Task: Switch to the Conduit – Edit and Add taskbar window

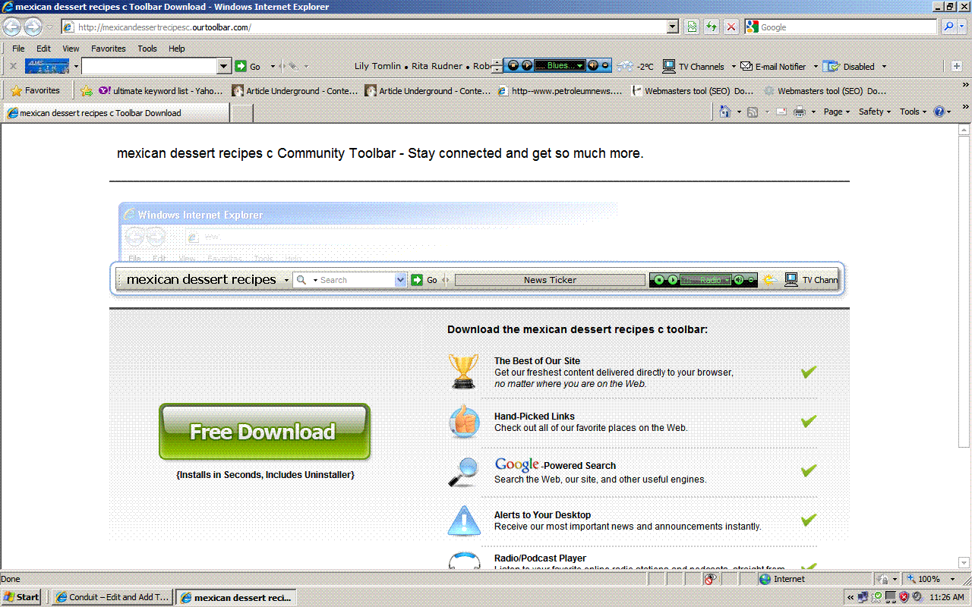Action: [113, 597]
